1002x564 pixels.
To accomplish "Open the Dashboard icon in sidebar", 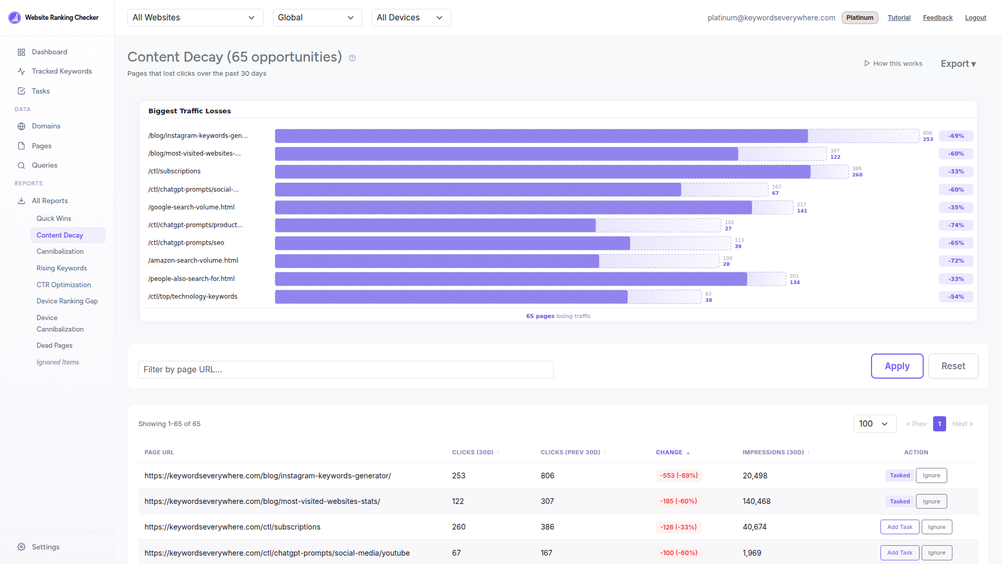I will [21, 52].
